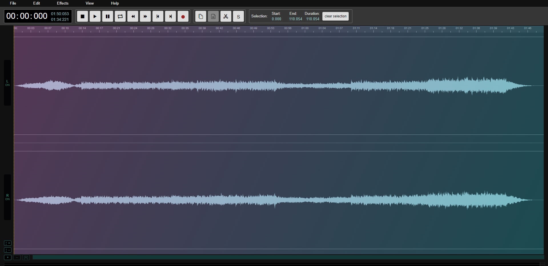Open the Effects menu
548x266 pixels.
pyautogui.click(x=63, y=3)
